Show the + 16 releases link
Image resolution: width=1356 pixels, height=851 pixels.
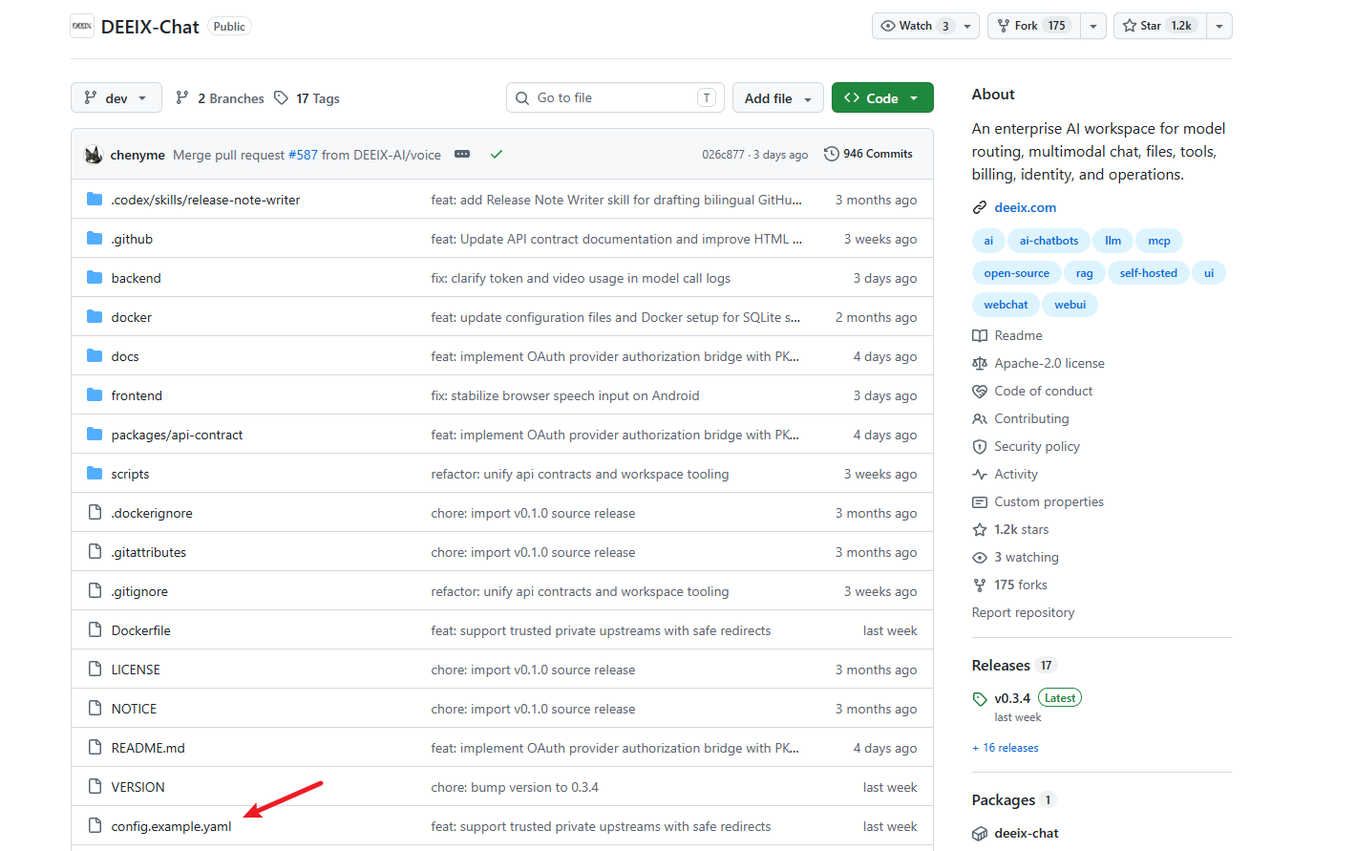click(x=1006, y=748)
